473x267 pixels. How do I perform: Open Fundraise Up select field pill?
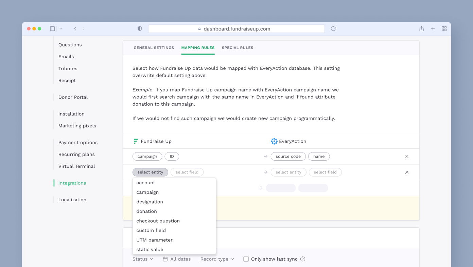tap(187, 172)
